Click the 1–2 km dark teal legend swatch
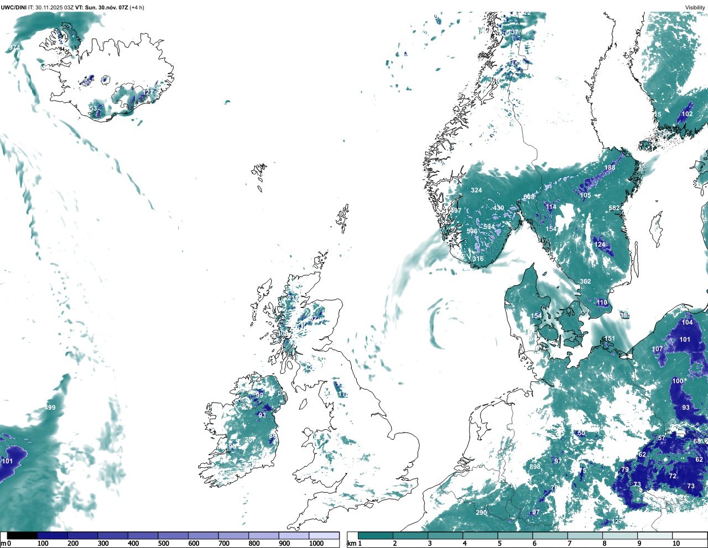The height and width of the screenshot is (548, 708). pyautogui.click(x=376, y=535)
